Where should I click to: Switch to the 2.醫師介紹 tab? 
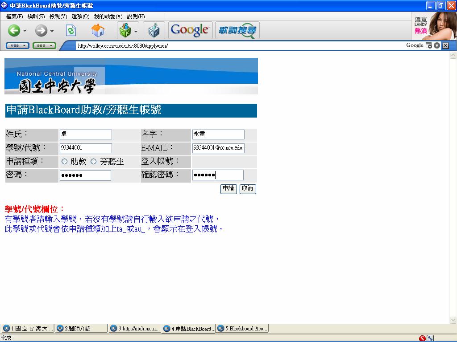[81, 329]
